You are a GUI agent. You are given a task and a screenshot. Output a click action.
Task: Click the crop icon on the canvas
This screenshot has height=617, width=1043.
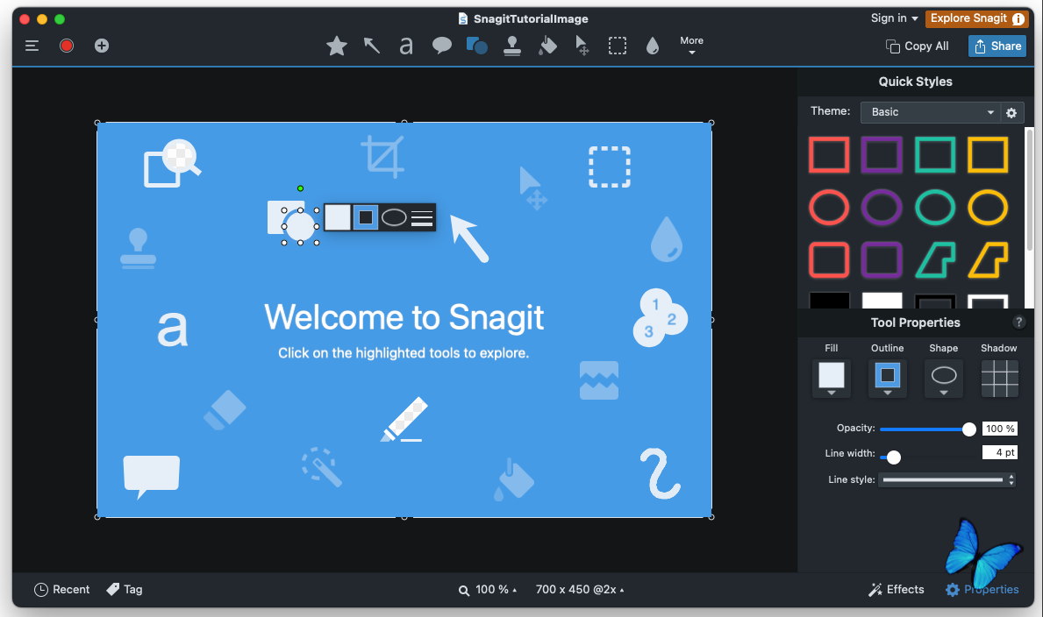coord(382,156)
